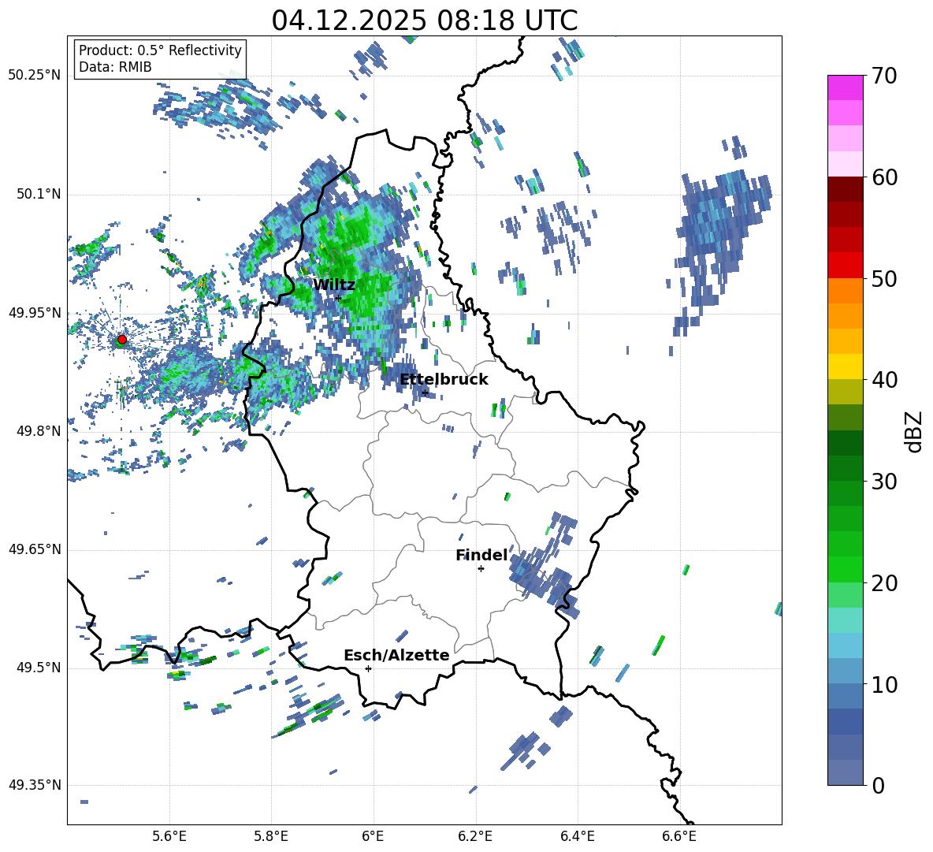Select the Esch/Alzette city label
The width and height of the screenshot is (933, 852).
[x=396, y=655]
